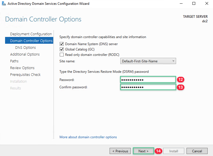Enable Read only domain controller (RODC)
The width and height of the screenshot is (213, 156).
[x=62, y=55]
